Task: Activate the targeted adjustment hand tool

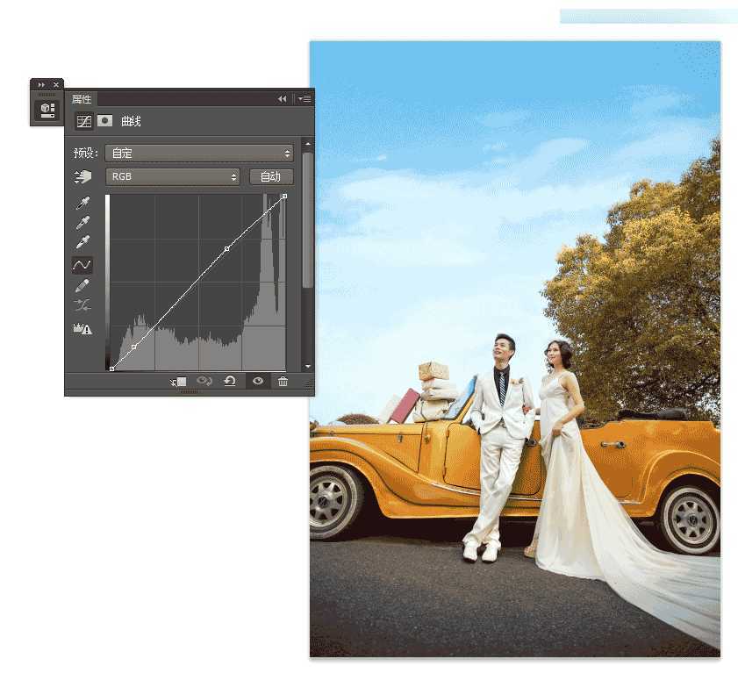Action: click(x=81, y=177)
